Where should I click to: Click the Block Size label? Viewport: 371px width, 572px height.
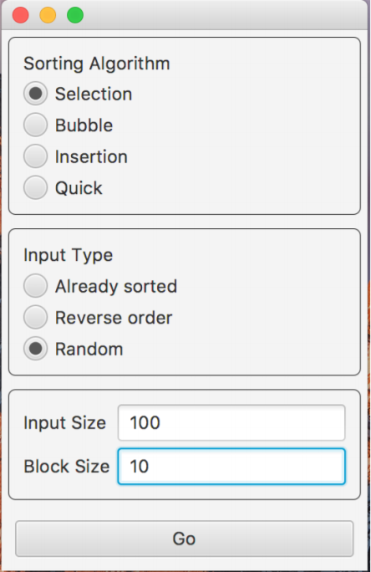tap(66, 467)
